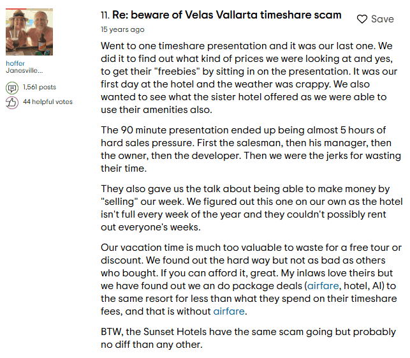Click the truncated Janesville location text
The height and width of the screenshot is (358, 410).
point(24,70)
